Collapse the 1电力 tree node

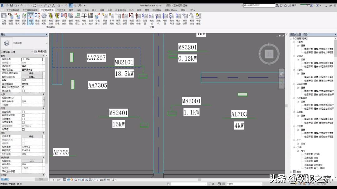click(x=295, y=42)
